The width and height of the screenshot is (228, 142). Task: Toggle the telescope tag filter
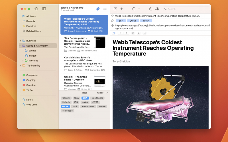coord(68,111)
